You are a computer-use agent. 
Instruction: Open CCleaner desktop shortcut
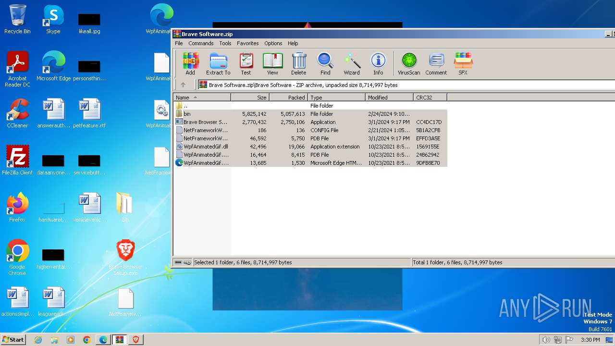[x=17, y=113]
